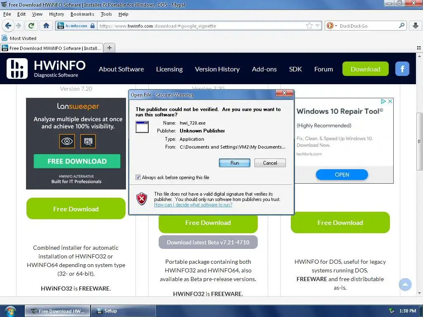Click Free Download under the installer column

point(76,208)
